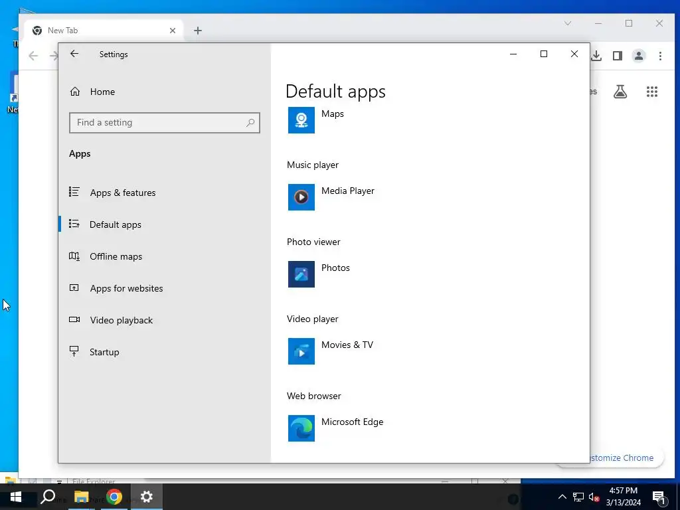Image resolution: width=680 pixels, height=510 pixels.
Task: Click the Maps default app label
Action: coord(333,114)
